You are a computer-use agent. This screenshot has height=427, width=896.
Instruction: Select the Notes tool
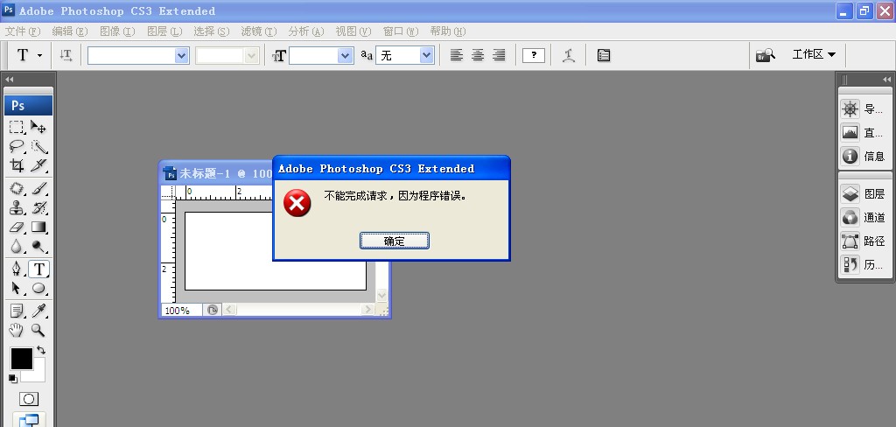coord(17,311)
